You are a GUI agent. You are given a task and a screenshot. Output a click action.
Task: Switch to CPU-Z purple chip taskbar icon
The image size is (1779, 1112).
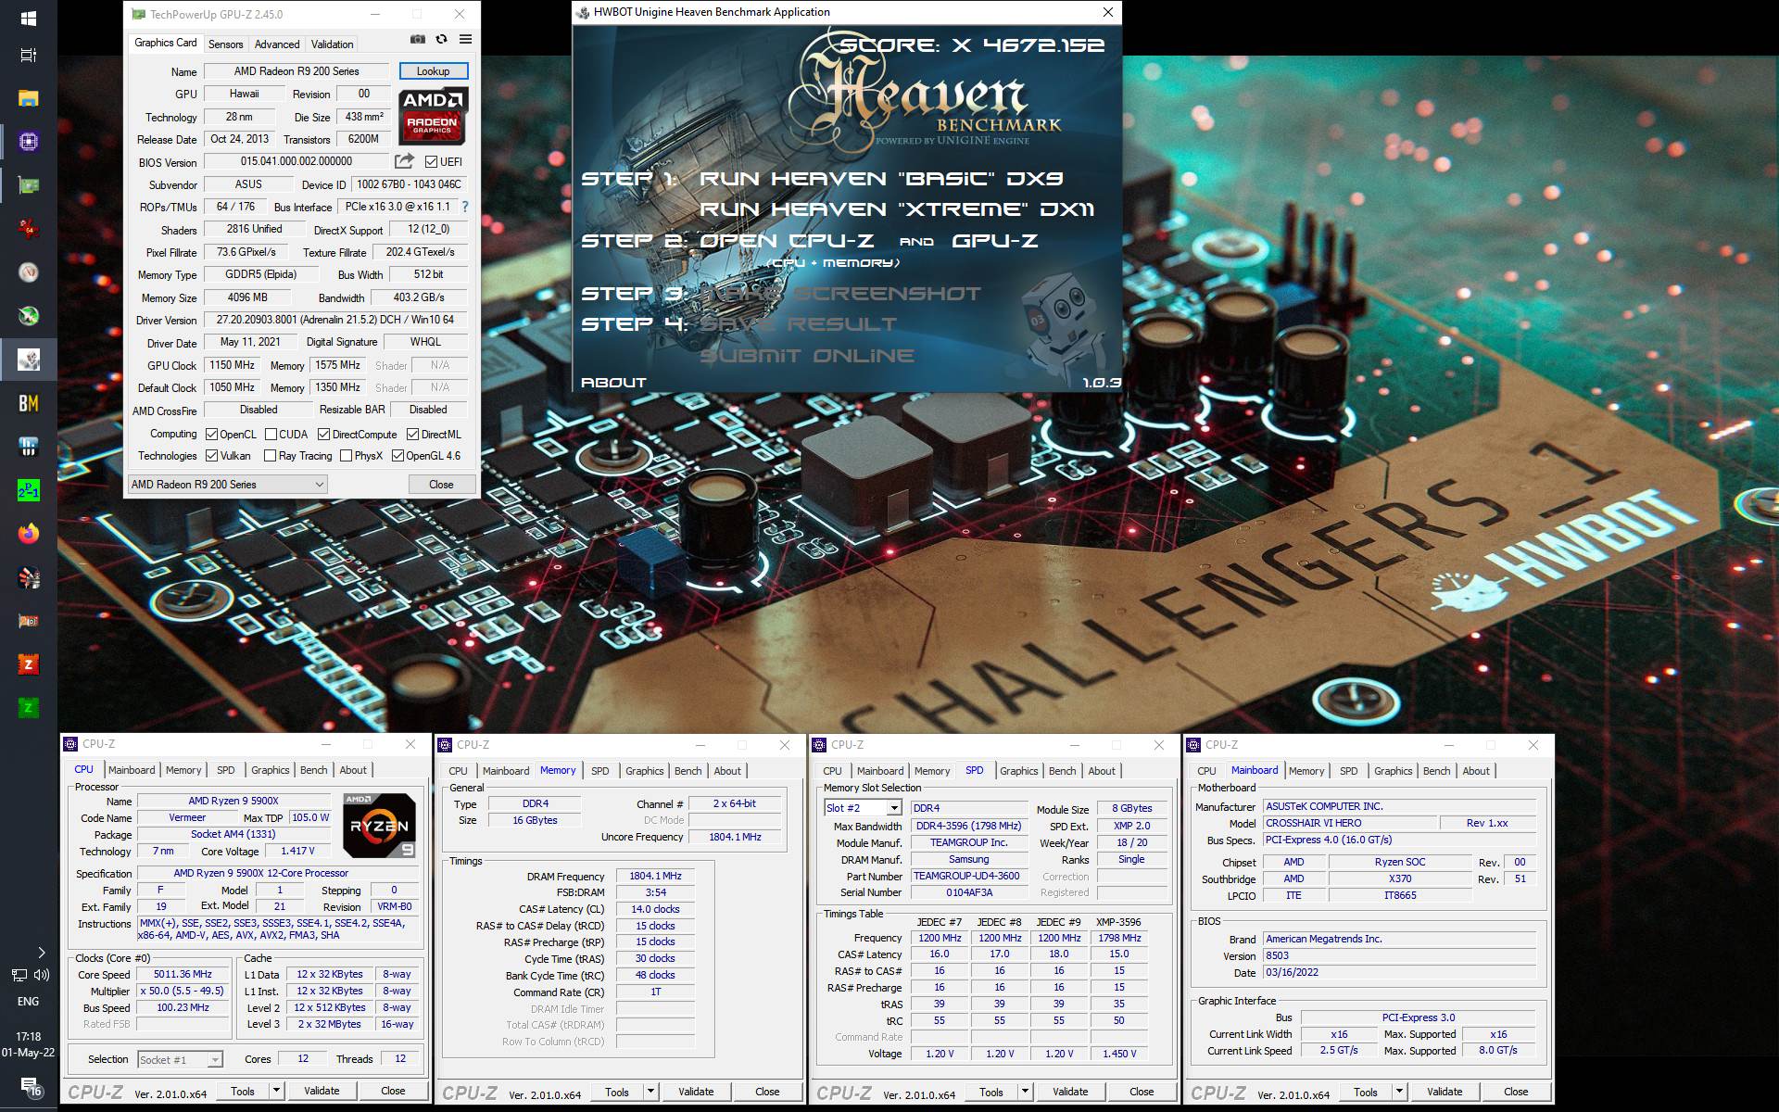click(28, 141)
